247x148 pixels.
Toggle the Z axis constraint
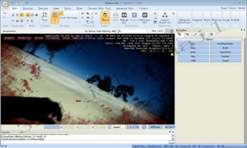click(22, 15)
